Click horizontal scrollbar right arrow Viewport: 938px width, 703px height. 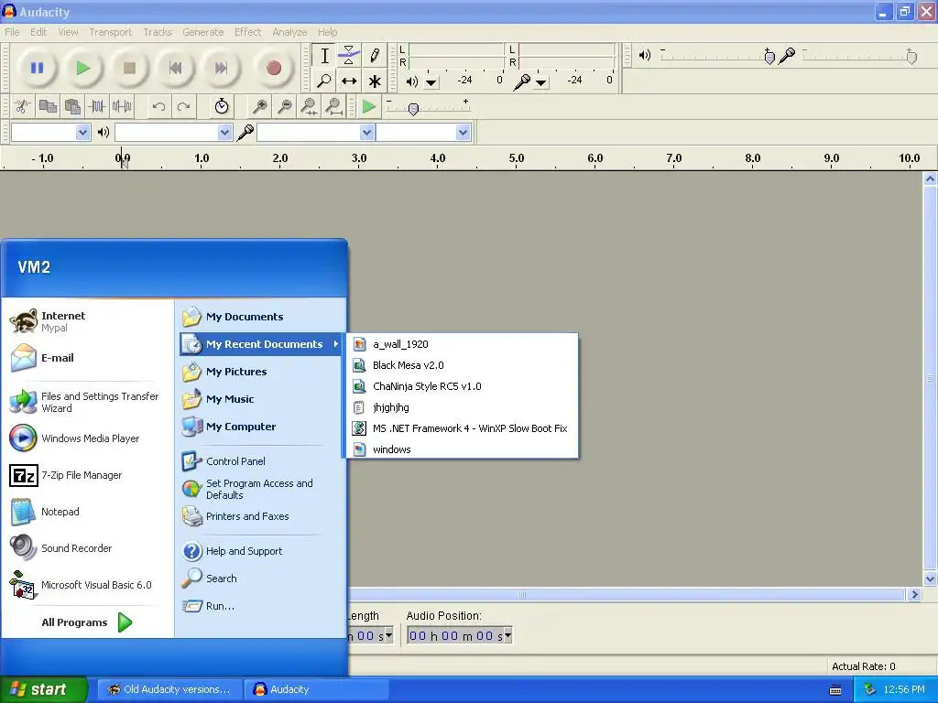click(914, 595)
